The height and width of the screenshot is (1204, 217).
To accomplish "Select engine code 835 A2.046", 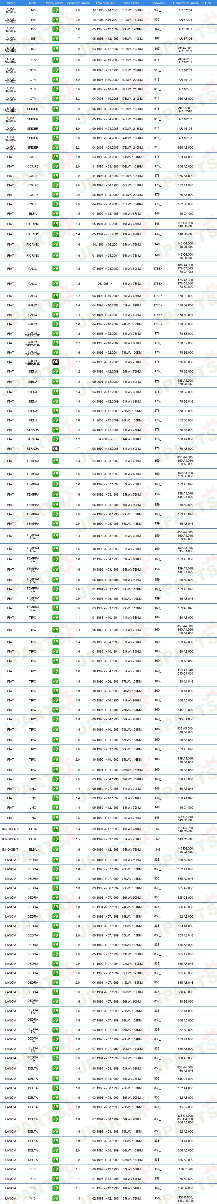I will [185, 879].
